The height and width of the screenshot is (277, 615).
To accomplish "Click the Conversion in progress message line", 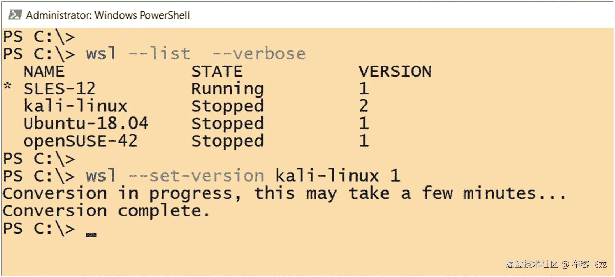I will [283, 194].
